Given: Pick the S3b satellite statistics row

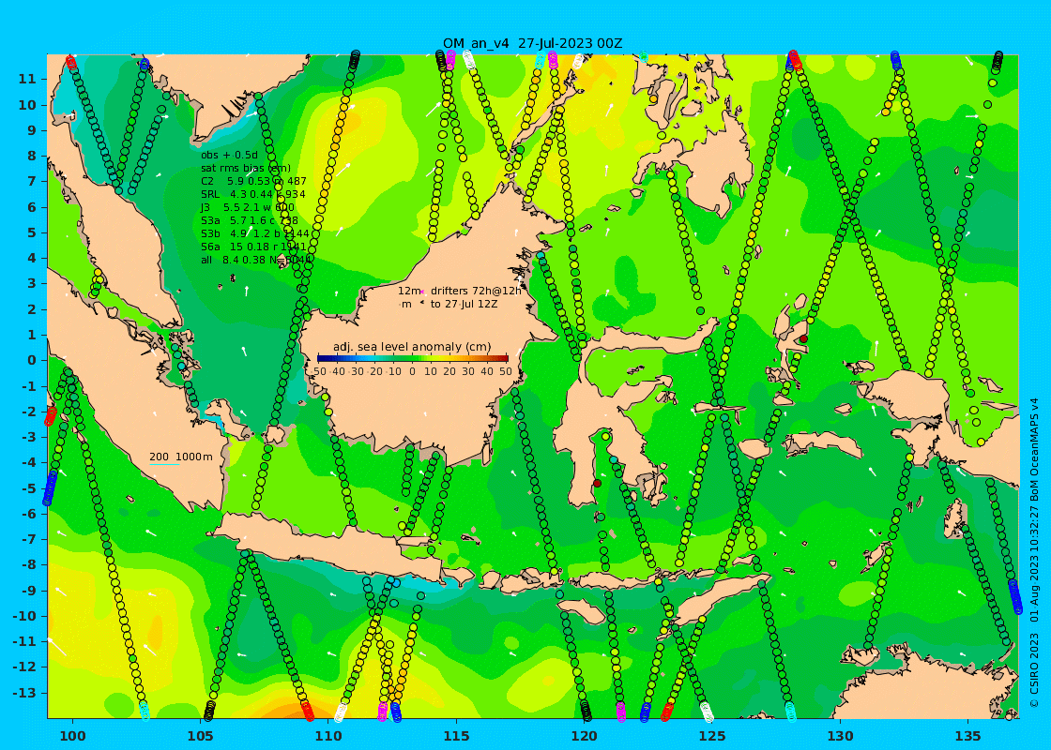Looking at the screenshot, I should [254, 233].
